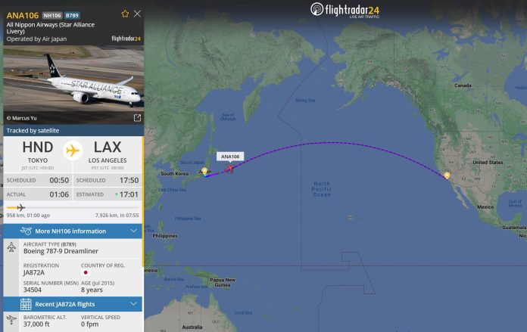
Task: Click the aircraft type plane icon
Action: (x=11, y=247)
